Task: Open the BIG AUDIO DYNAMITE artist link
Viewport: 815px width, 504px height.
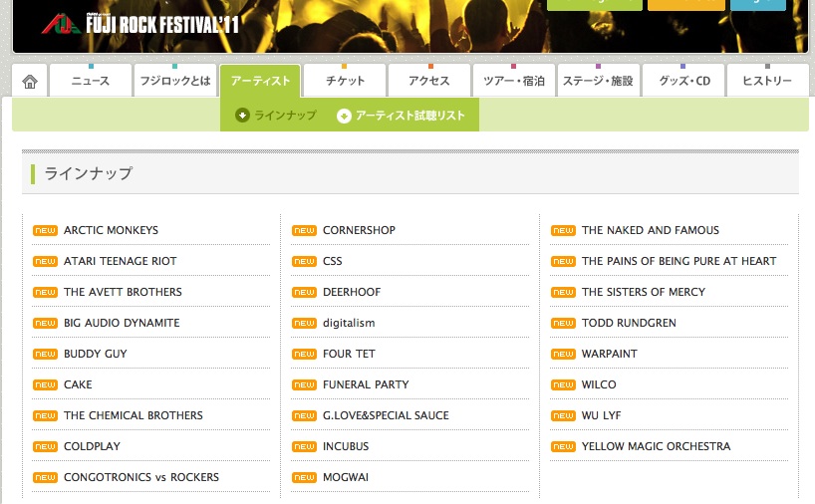Action: coord(122,323)
